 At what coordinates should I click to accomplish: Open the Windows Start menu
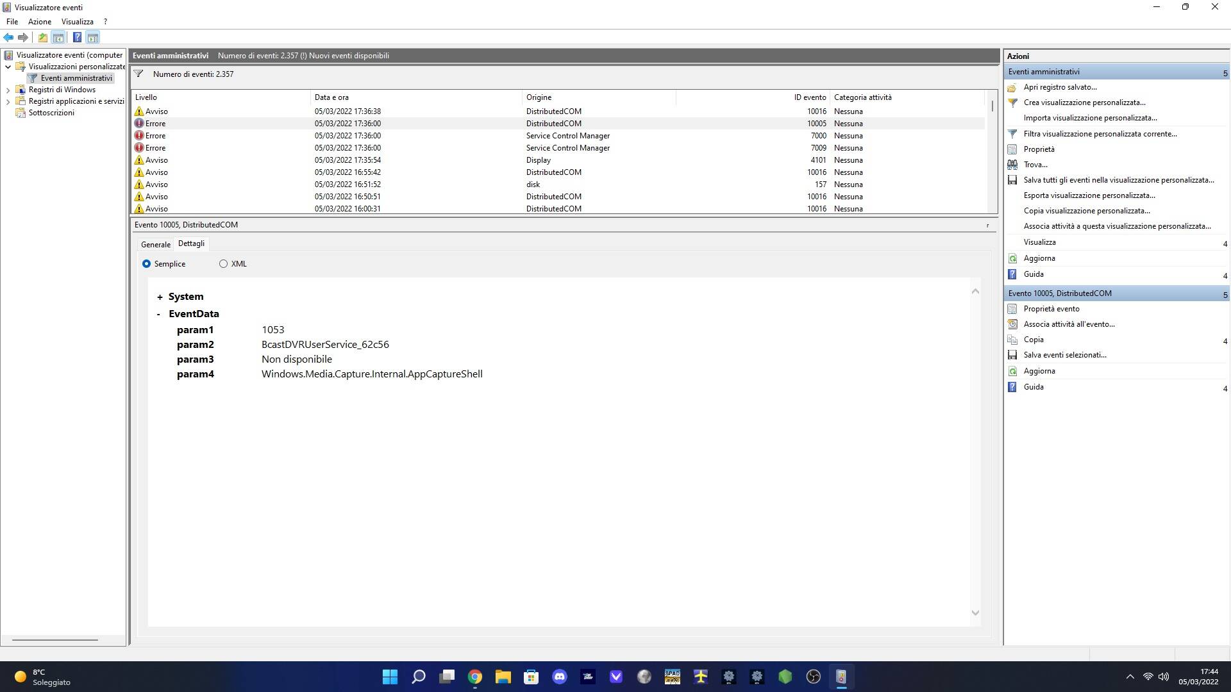point(390,677)
